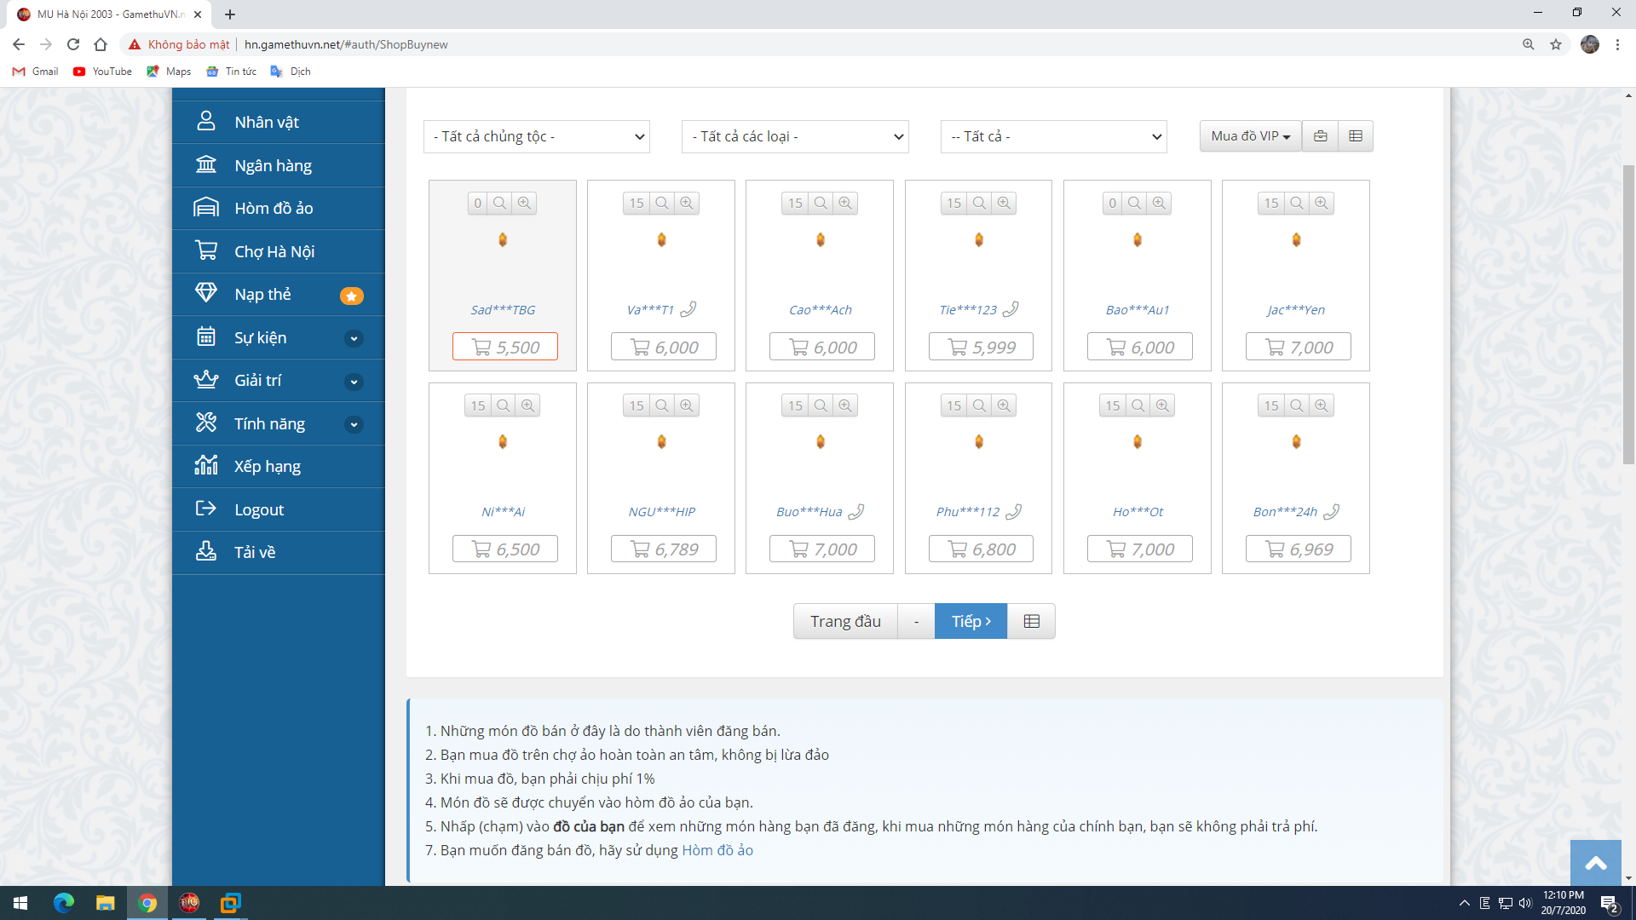Screen dimensions: 1636x920
Task: Open Chợ Hà Nội in the sidebar
Action: click(274, 251)
